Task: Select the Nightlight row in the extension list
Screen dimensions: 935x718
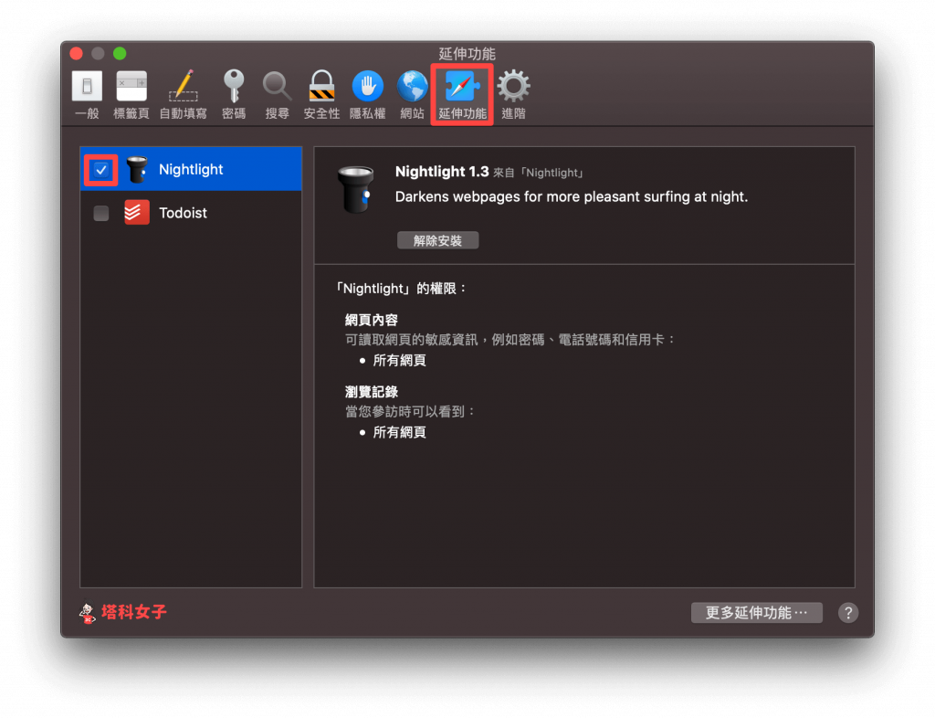Action: [x=191, y=169]
